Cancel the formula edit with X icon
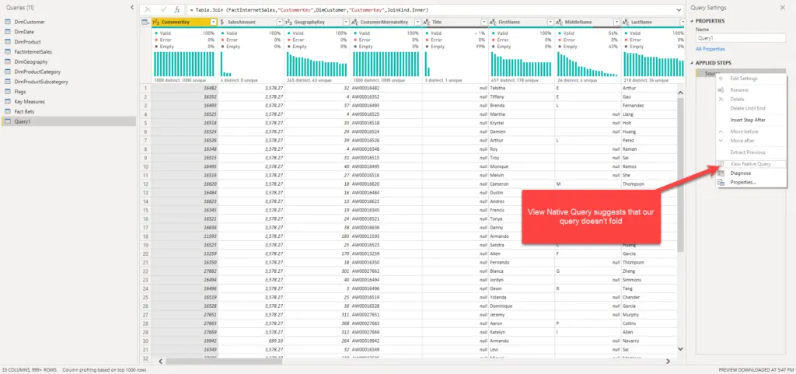The width and height of the screenshot is (796, 374). pos(148,9)
